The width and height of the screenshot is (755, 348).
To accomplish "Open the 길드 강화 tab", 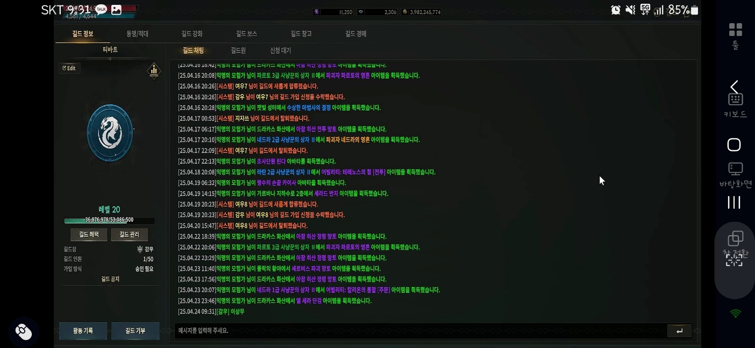I will coord(192,34).
